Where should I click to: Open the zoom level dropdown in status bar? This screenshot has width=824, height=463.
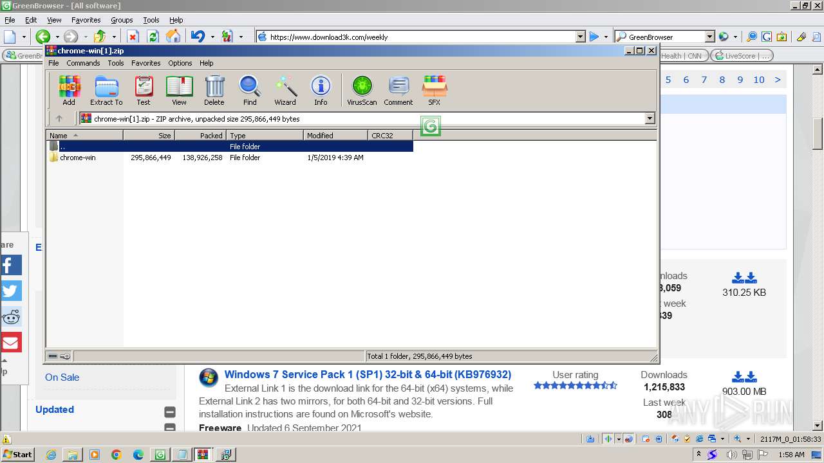748,439
